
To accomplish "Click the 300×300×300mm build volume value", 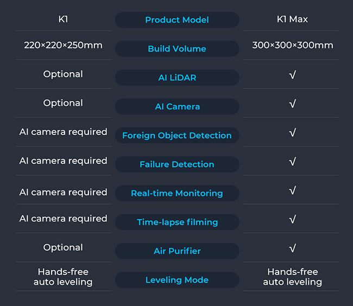I will (292, 45).
